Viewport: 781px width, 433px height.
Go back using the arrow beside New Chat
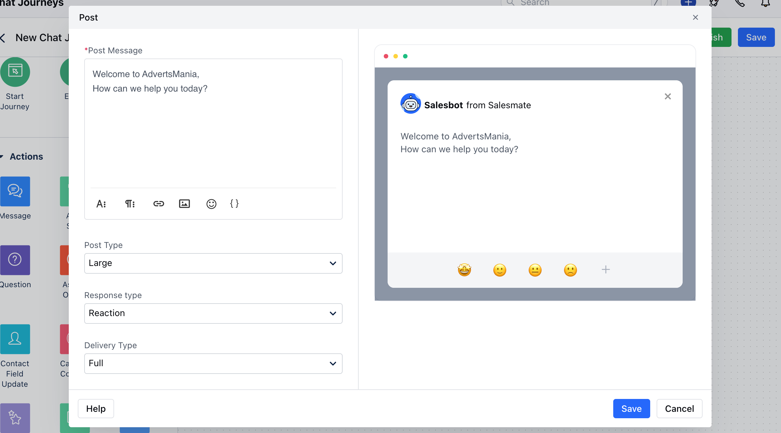coord(3,38)
